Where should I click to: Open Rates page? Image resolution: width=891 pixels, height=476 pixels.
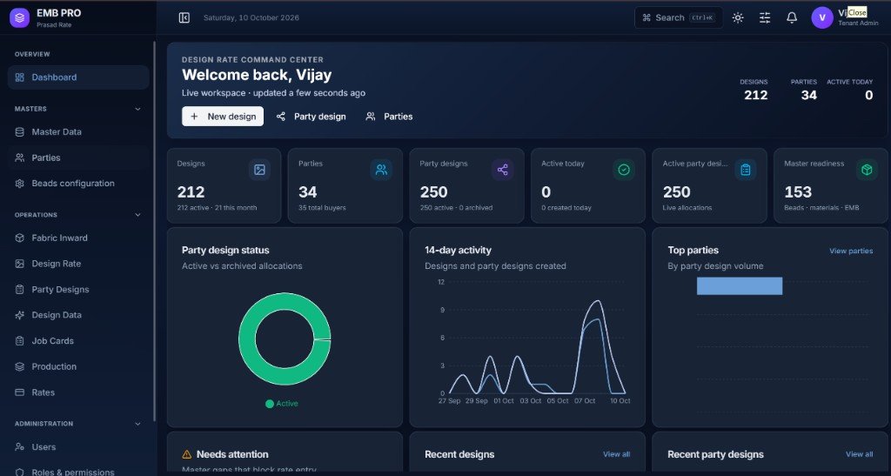(x=78, y=392)
